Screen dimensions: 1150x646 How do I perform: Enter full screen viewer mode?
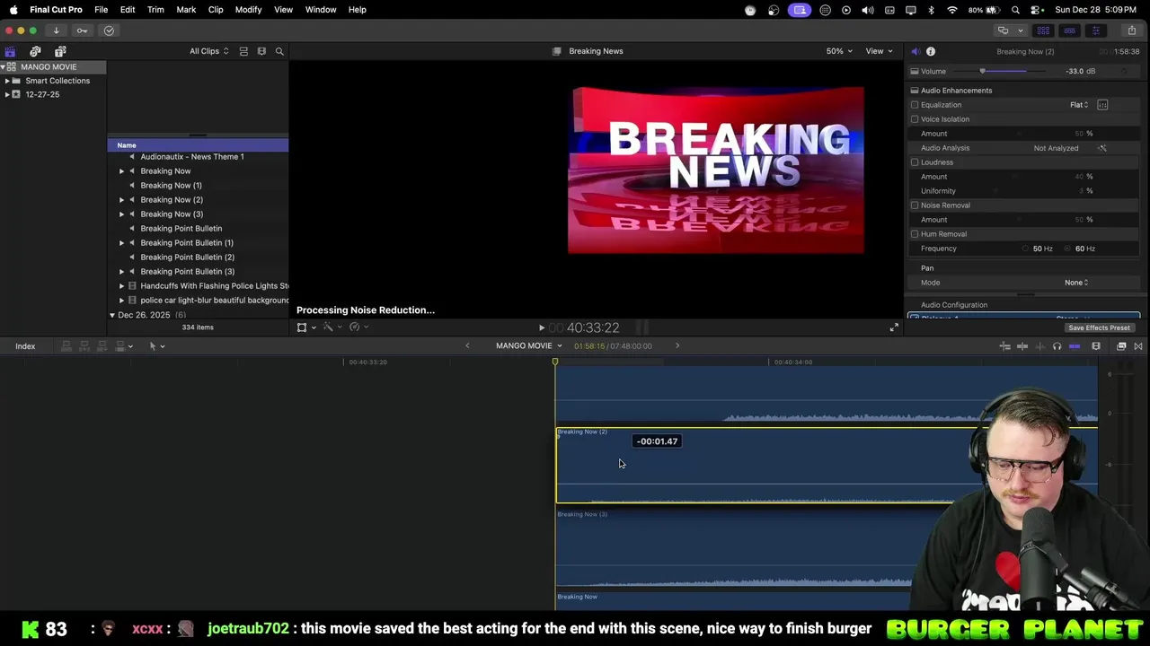click(894, 328)
